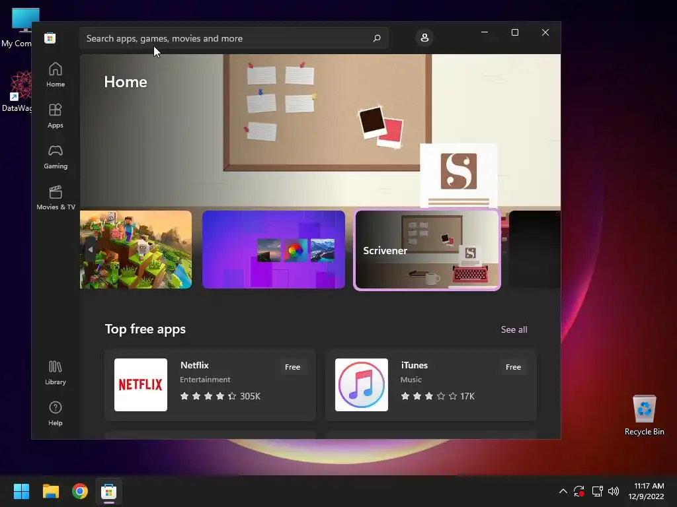The height and width of the screenshot is (507, 677).
Task: Select the Minecraft carousel thumbnail
Action: click(136, 250)
